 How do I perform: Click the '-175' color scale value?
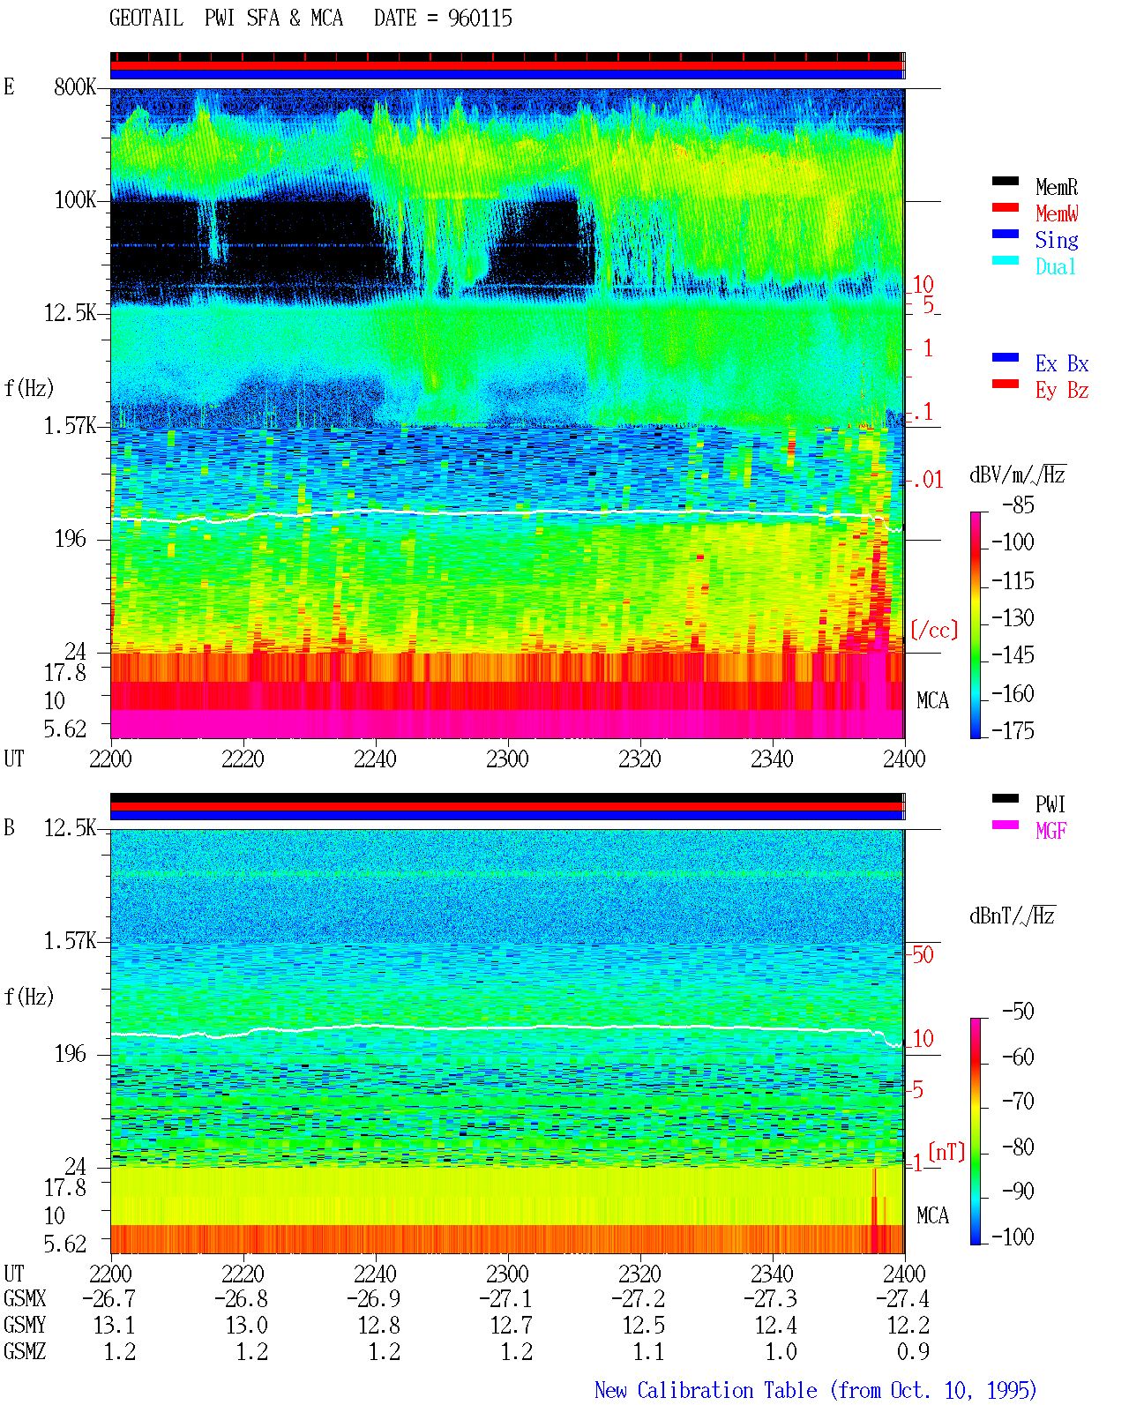pyautogui.click(x=1013, y=730)
